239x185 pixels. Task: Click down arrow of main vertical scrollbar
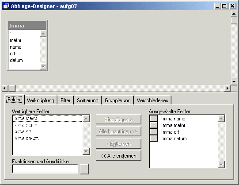click(x=234, y=82)
